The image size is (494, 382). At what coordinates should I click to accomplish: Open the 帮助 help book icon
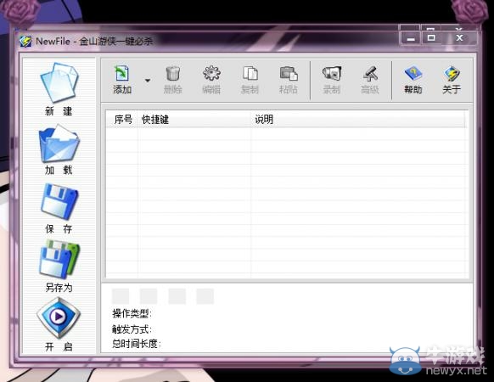pos(413,73)
